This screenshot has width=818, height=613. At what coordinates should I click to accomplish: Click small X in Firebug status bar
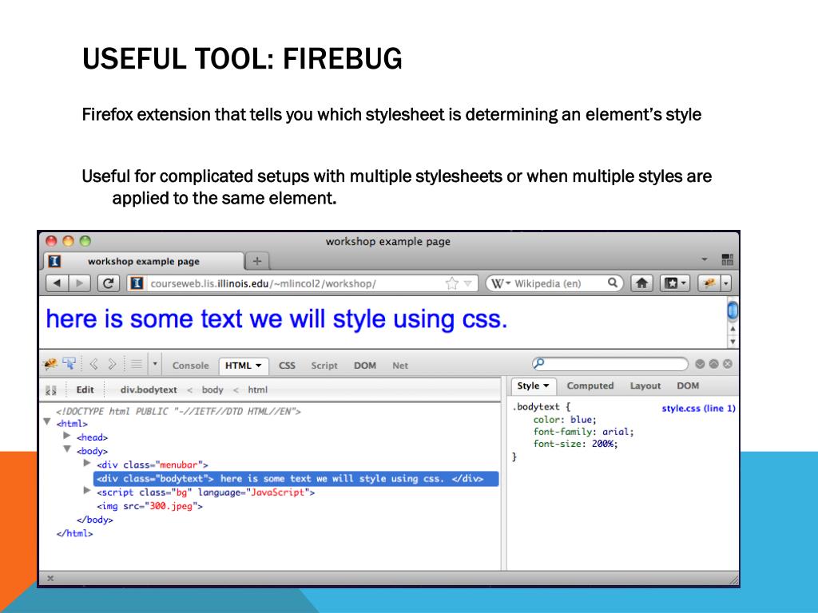click(50, 578)
